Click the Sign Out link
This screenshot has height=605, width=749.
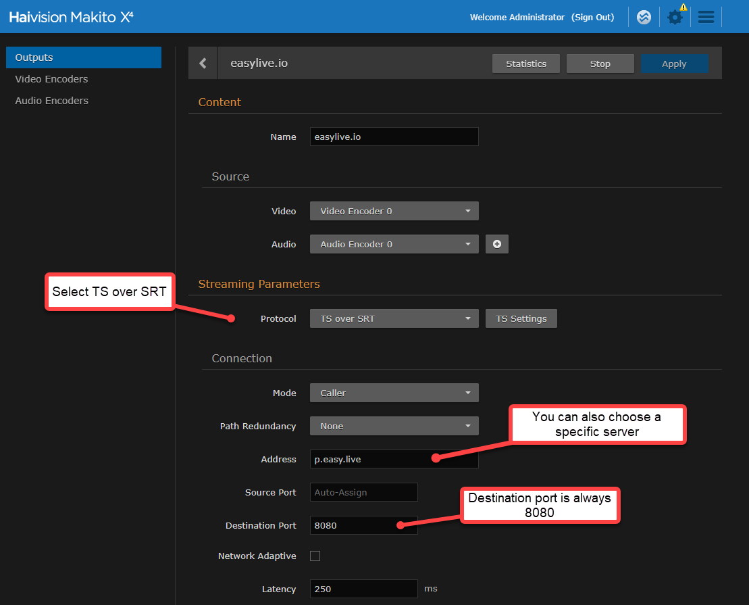coord(593,17)
